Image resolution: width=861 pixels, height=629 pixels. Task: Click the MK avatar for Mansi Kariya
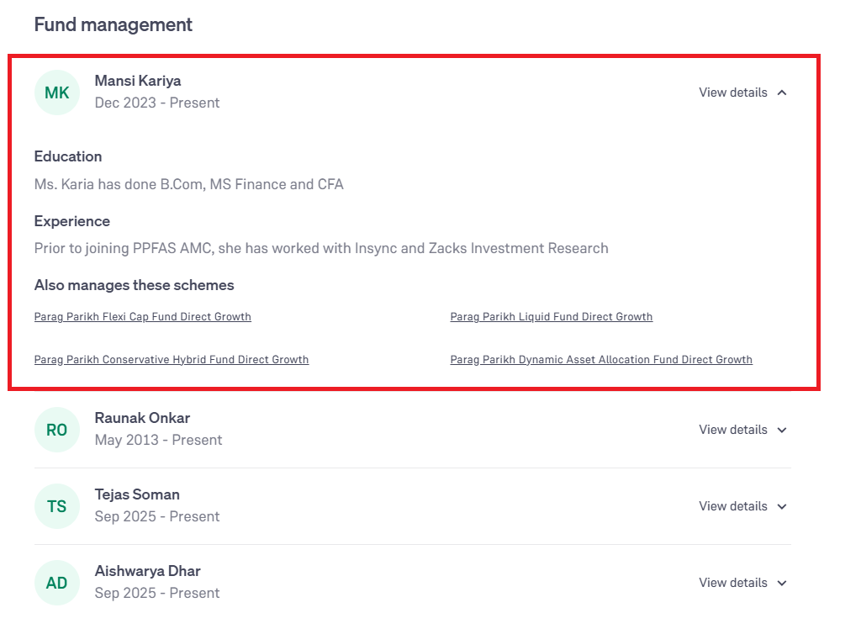coord(57,92)
